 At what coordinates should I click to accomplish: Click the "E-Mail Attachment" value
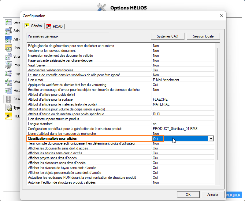pyautogui.click(x=166, y=80)
